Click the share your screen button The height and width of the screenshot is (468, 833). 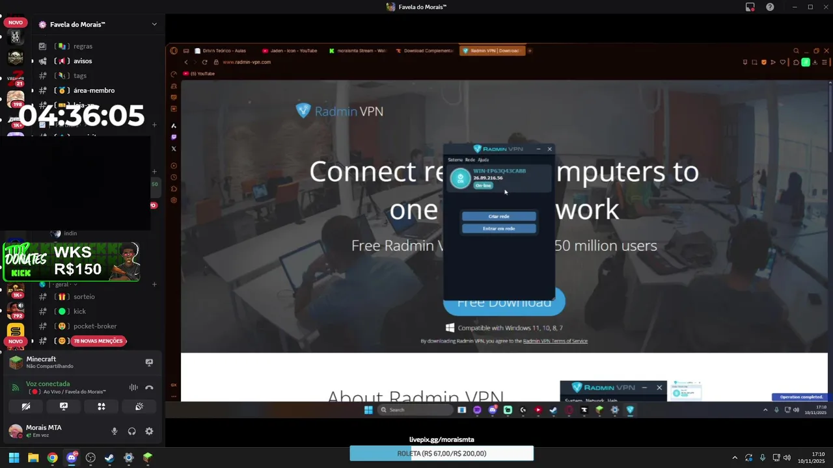[x=64, y=406]
